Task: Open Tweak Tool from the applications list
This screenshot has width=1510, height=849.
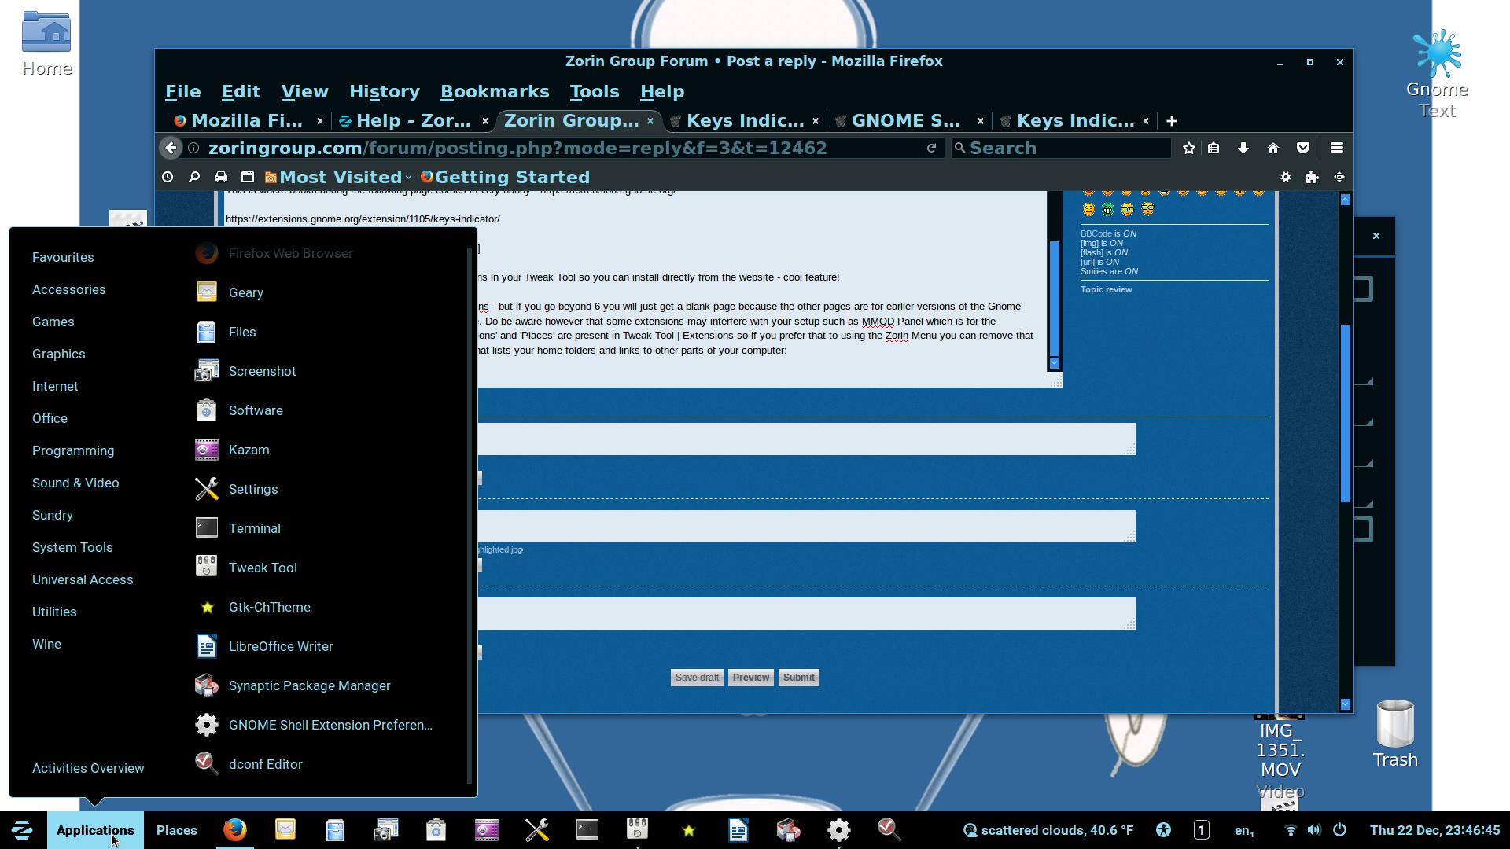Action: [x=263, y=568]
